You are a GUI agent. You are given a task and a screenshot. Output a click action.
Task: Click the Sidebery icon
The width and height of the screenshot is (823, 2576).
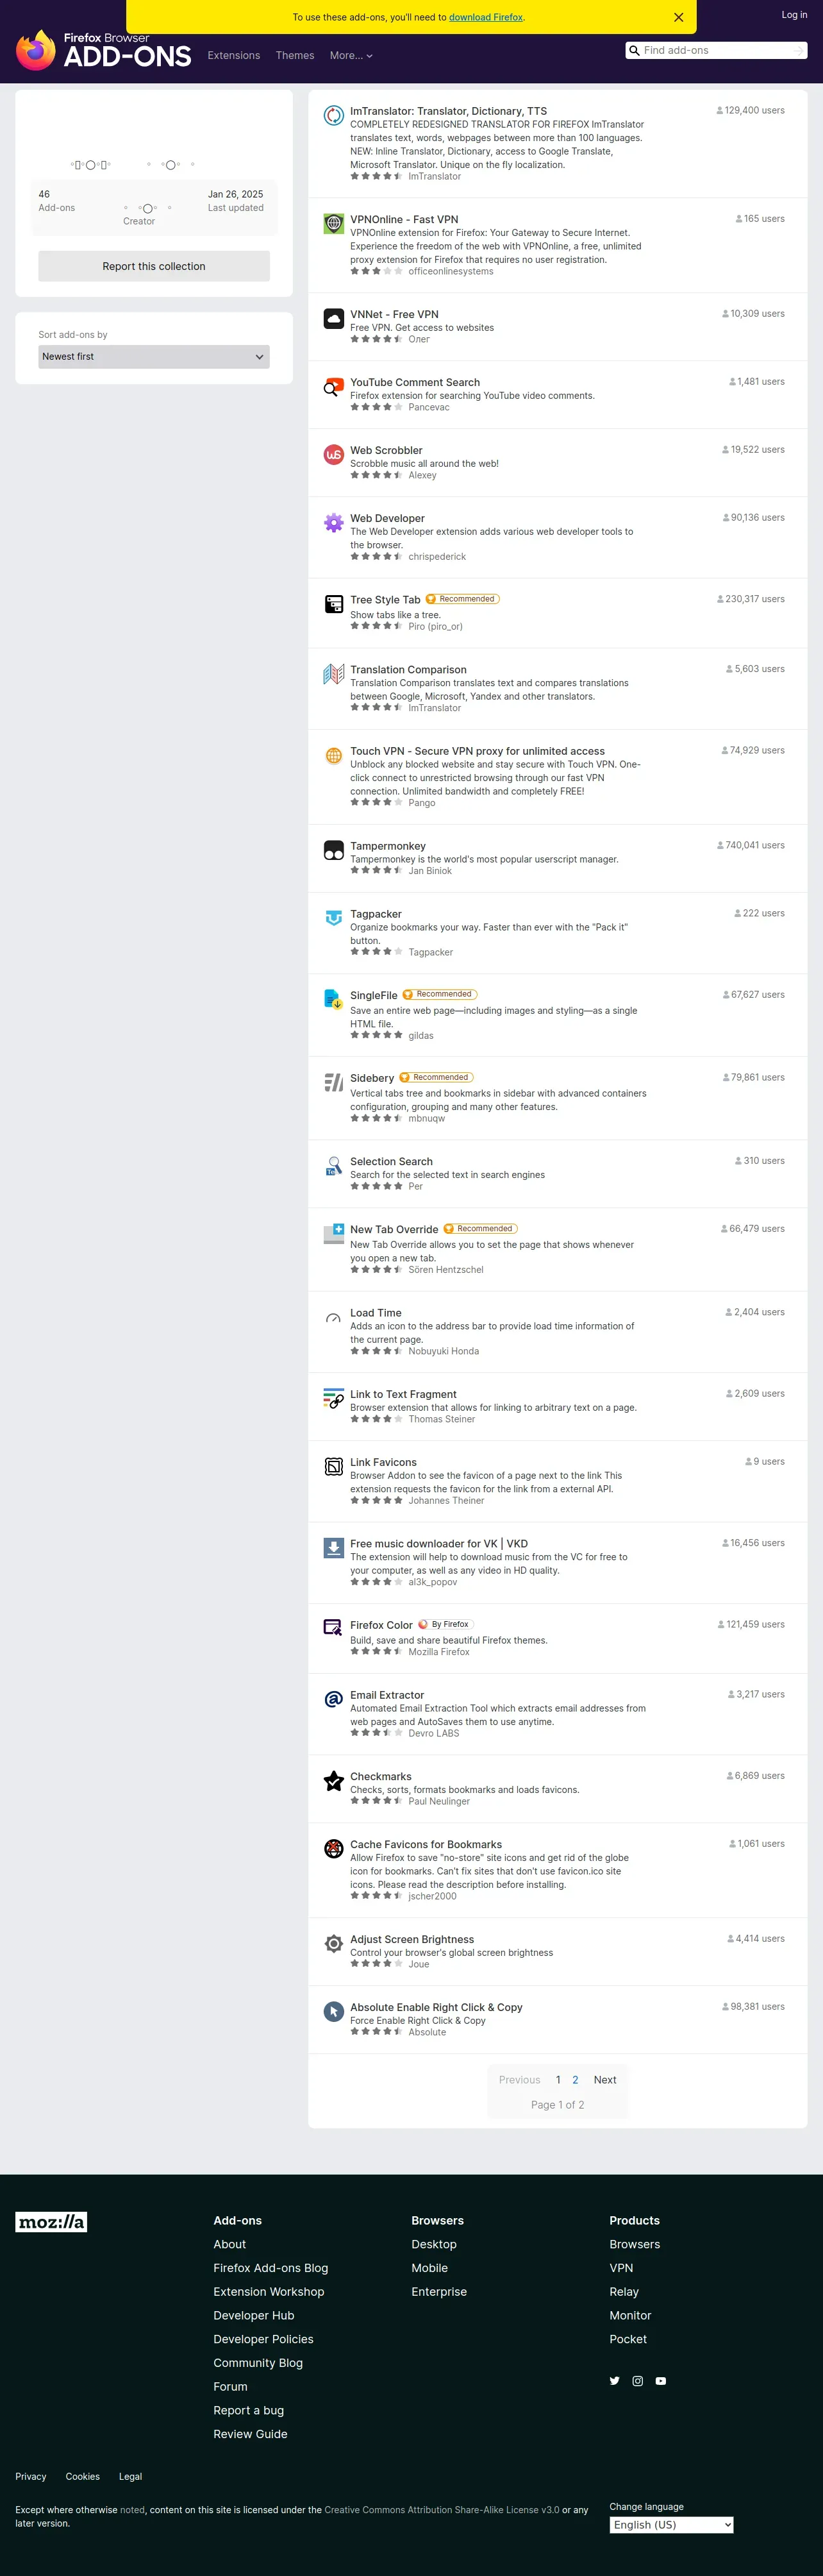tap(334, 1083)
